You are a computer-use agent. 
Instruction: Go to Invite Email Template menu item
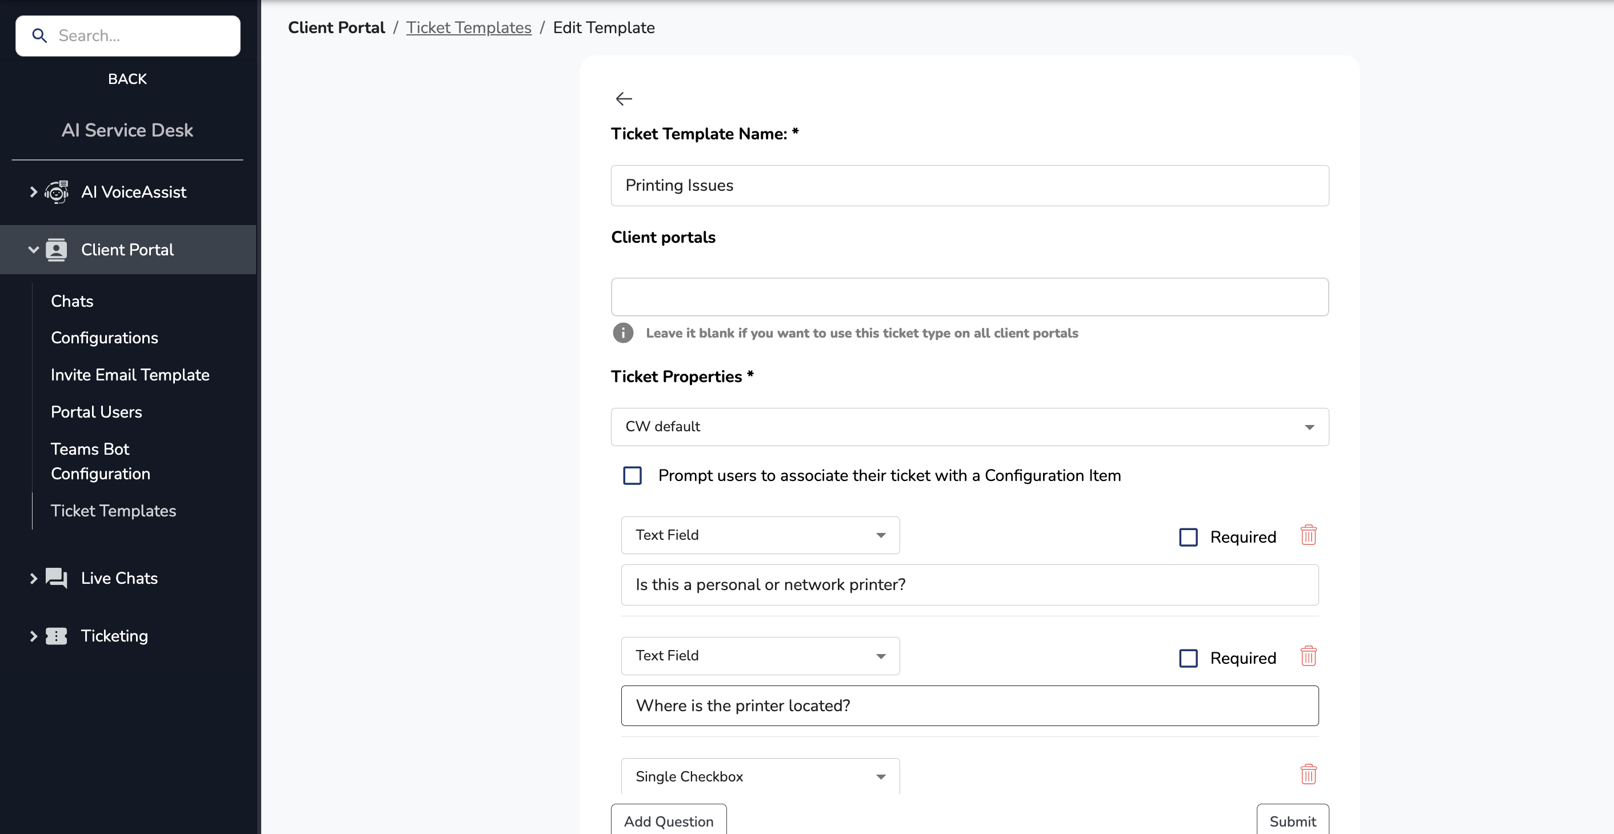click(x=130, y=375)
